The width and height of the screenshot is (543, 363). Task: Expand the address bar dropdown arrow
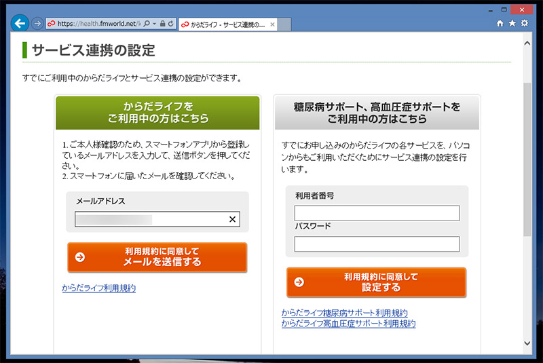click(x=154, y=23)
